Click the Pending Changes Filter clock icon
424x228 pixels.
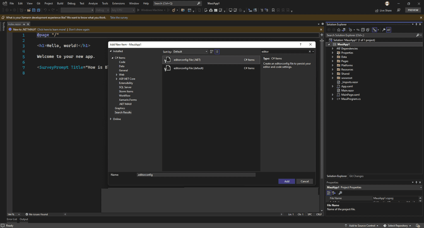click(x=350, y=30)
